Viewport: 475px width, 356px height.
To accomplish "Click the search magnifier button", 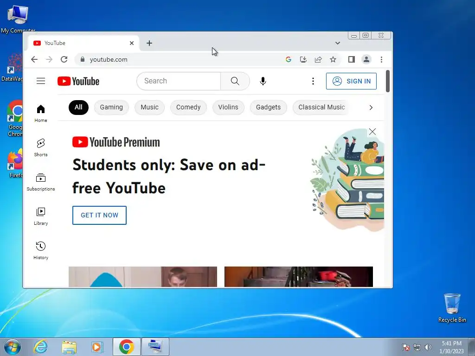I will coord(235,81).
